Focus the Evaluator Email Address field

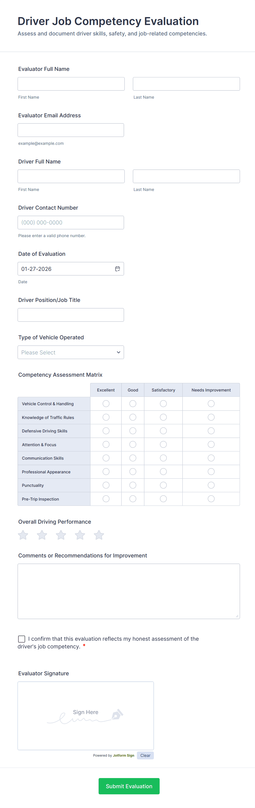[x=71, y=130]
